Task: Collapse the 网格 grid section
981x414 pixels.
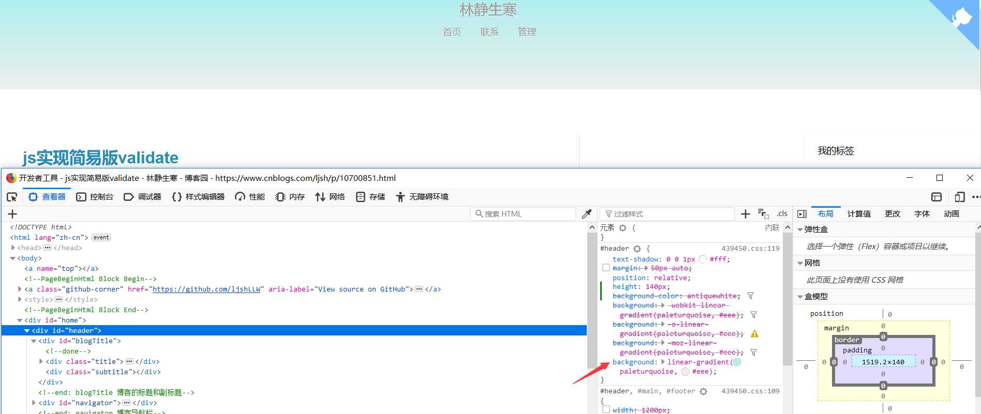Action: (800, 263)
